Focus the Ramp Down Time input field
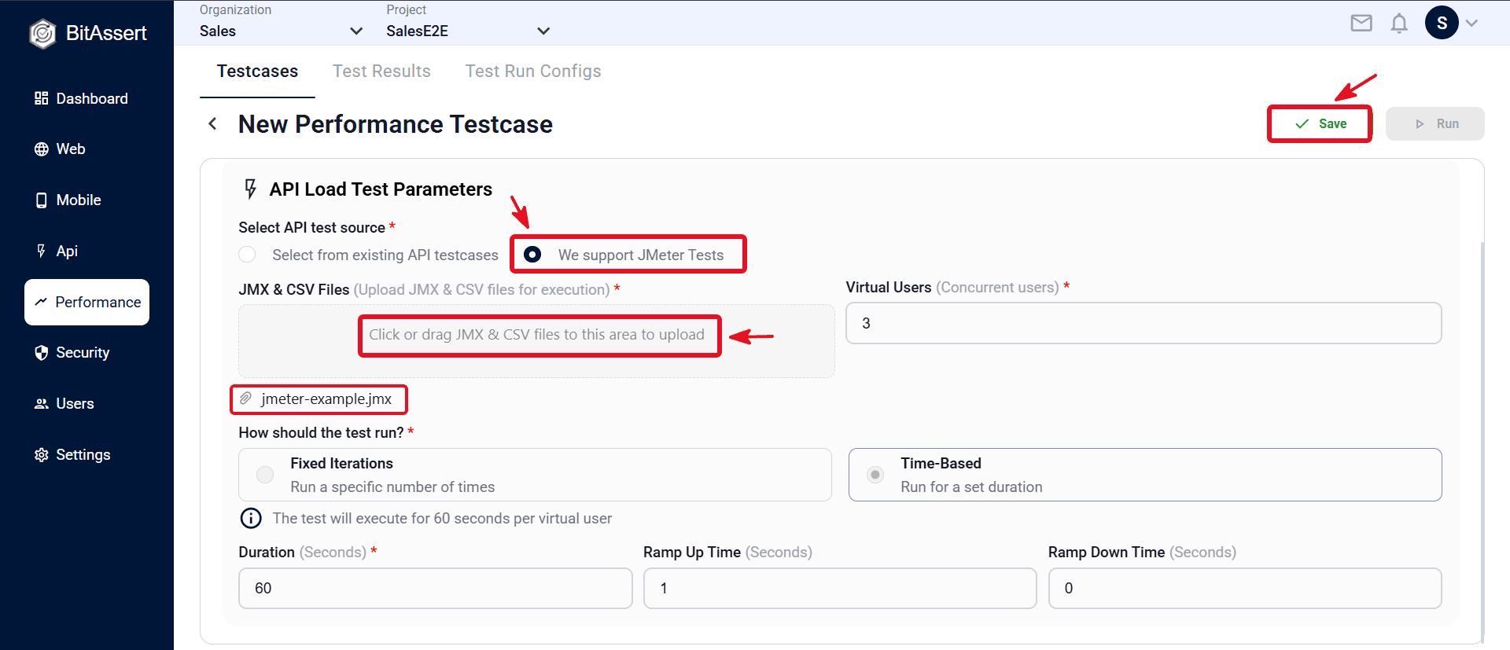This screenshot has width=1510, height=650. click(x=1245, y=588)
